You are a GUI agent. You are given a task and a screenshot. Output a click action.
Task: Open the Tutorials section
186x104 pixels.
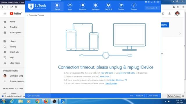[x=134, y=6]
